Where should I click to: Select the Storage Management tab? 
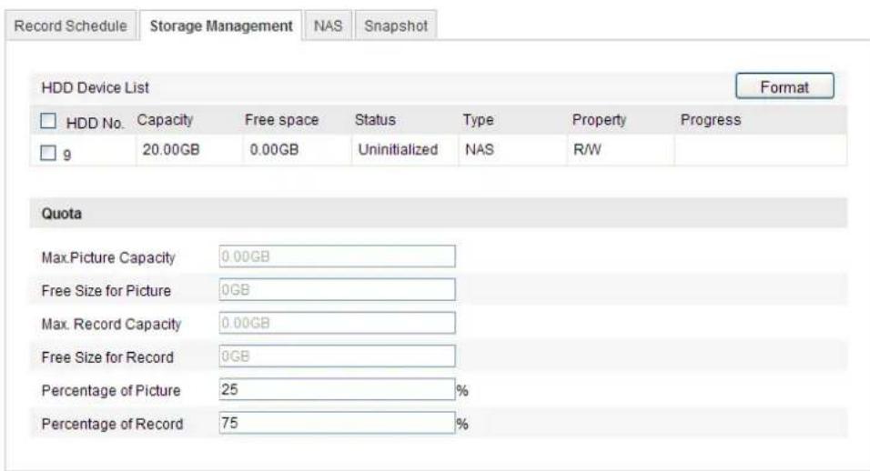point(221,26)
